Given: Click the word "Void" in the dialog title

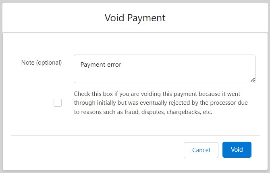Looking at the screenshot, I should (114, 18).
